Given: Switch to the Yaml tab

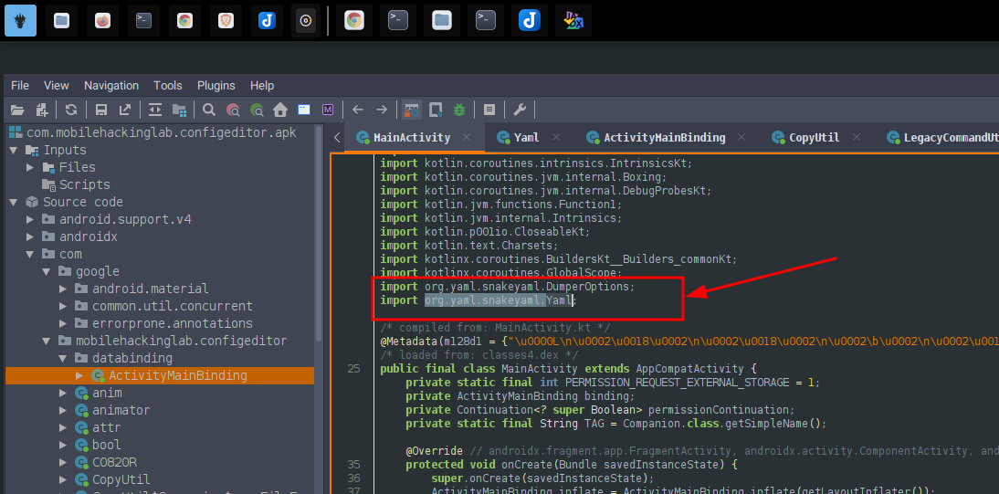Looking at the screenshot, I should [x=527, y=138].
